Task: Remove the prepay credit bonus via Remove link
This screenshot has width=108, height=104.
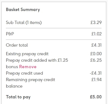Action: pos(28,67)
